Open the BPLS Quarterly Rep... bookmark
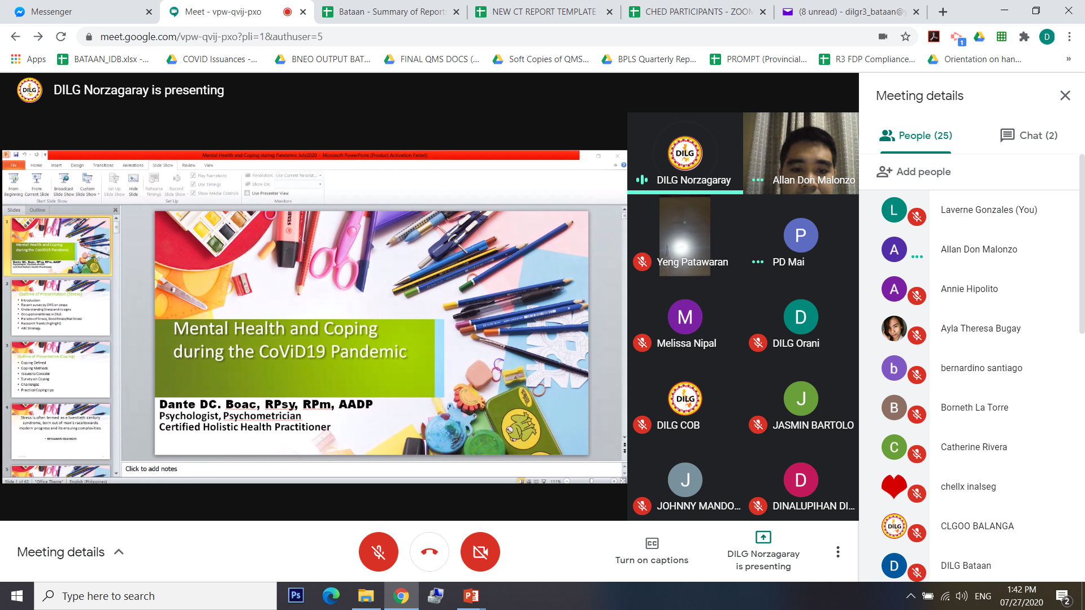This screenshot has height=610, width=1085. [649, 59]
